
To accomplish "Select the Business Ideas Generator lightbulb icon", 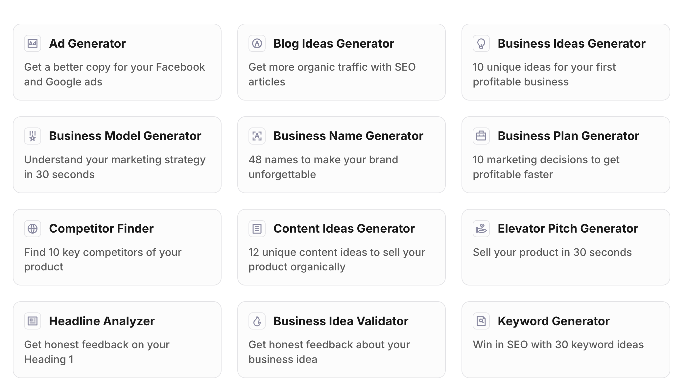I will 482,43.
